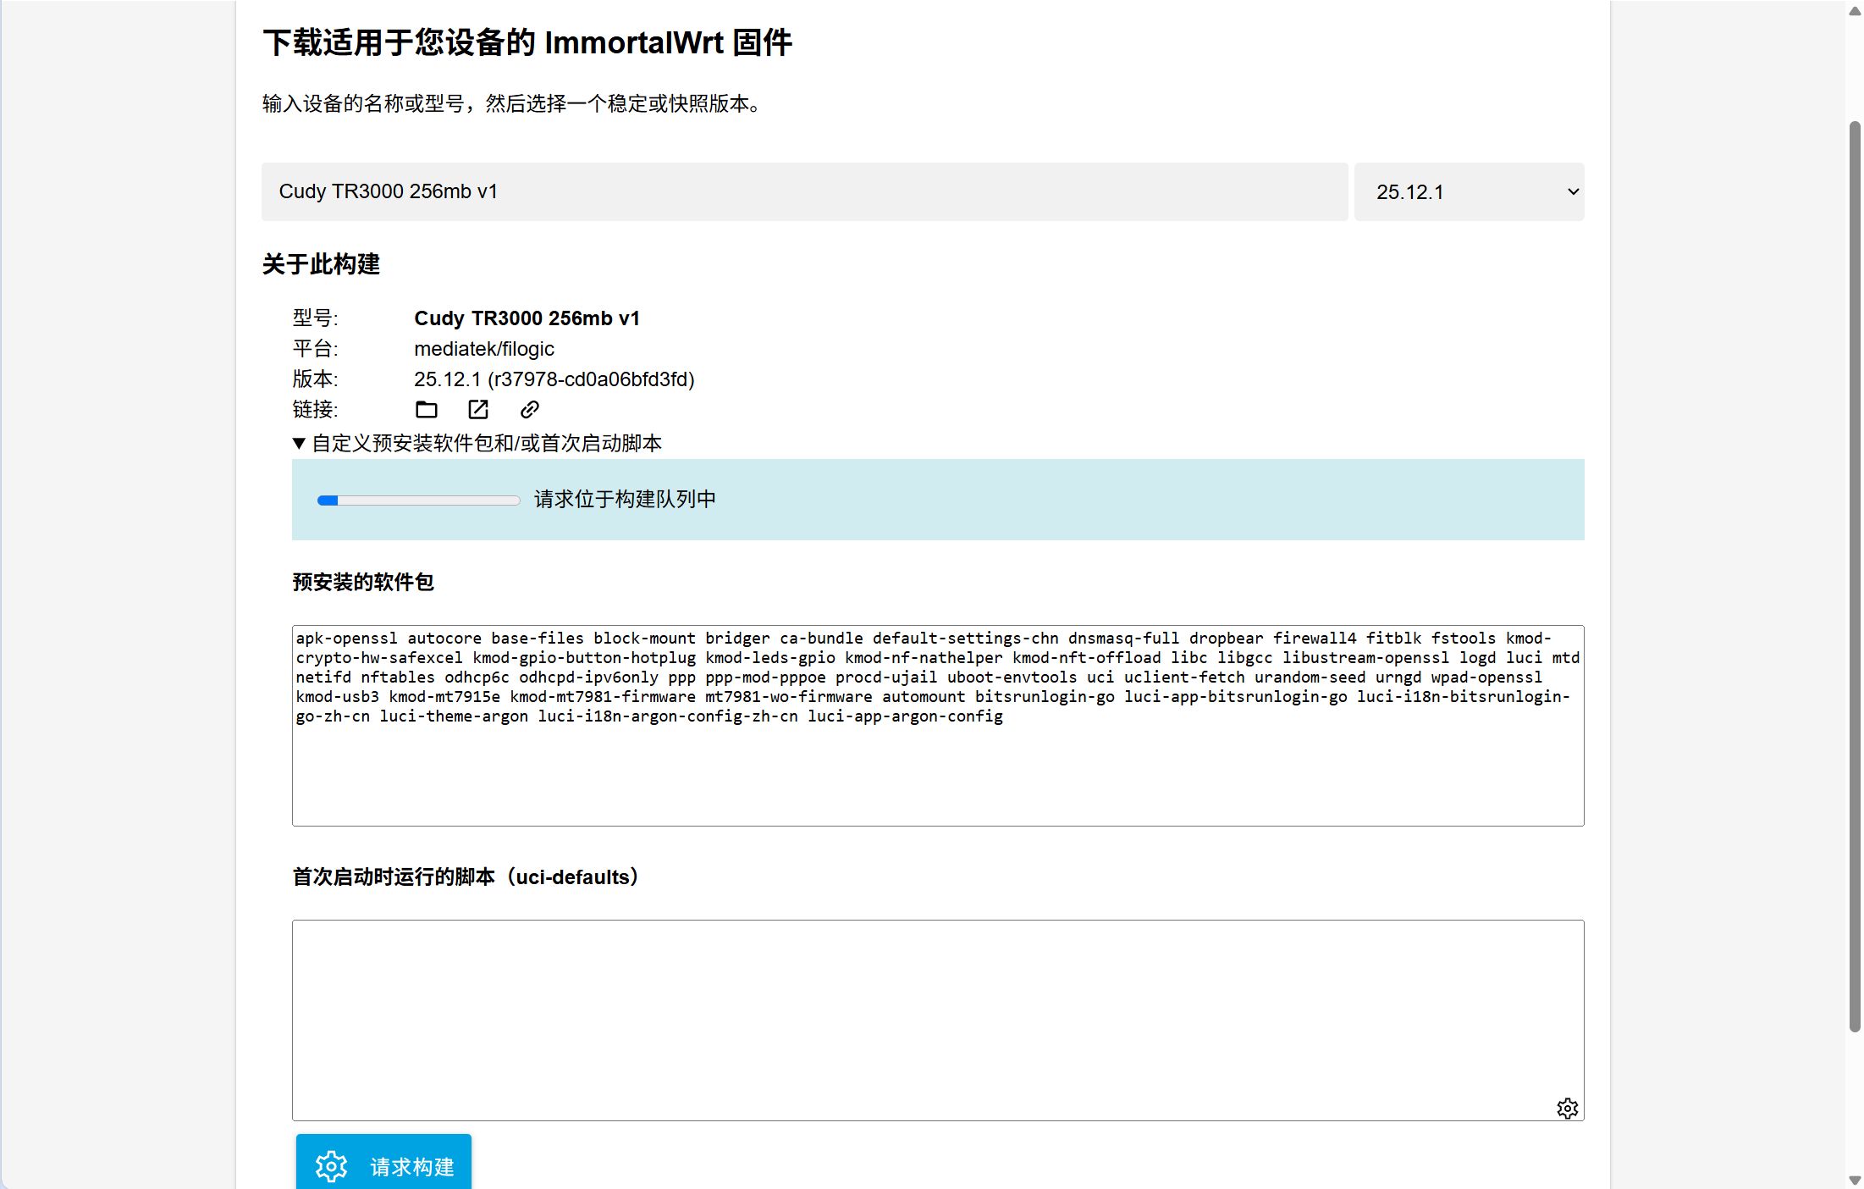Click the scrollbar up arrow

tap(1854, 10)
